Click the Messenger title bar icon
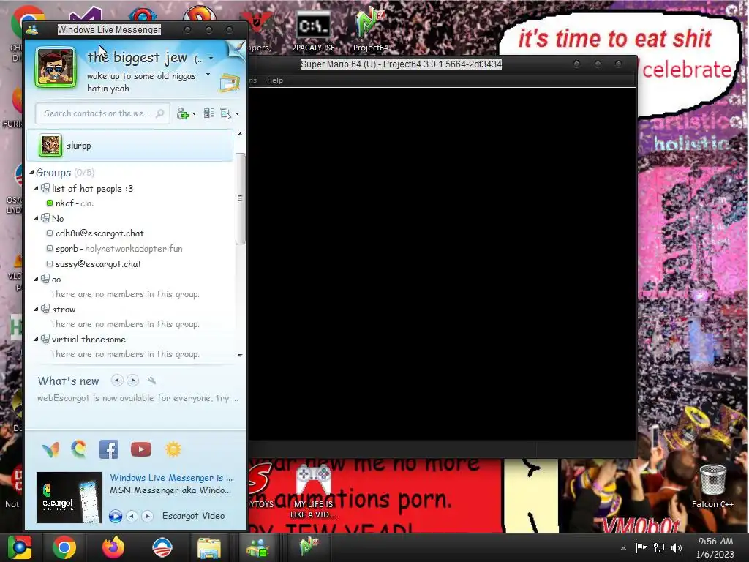 (32, 30)
